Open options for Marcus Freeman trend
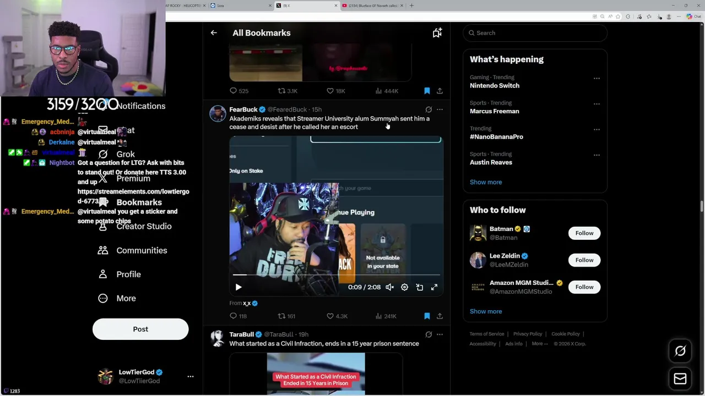Viewport: 705px width, 396px height. tap(596, 103)
